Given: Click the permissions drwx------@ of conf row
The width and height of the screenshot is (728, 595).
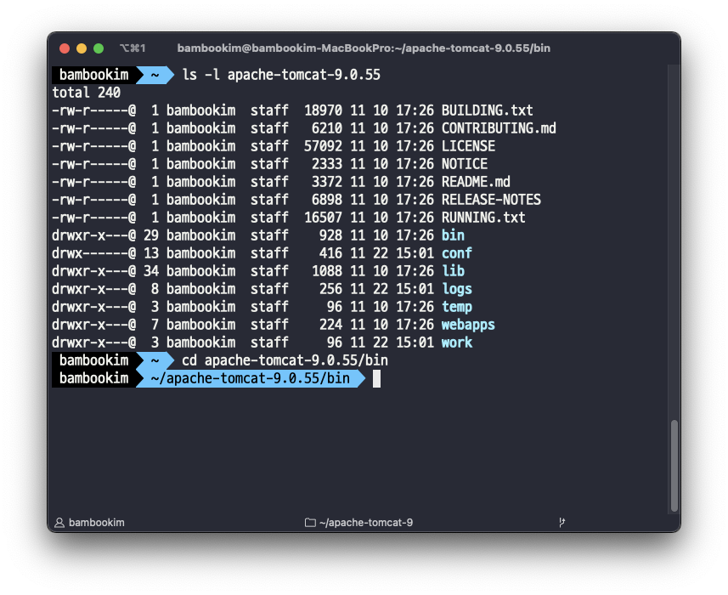Looking at the screenshot, I should [94, 253].
